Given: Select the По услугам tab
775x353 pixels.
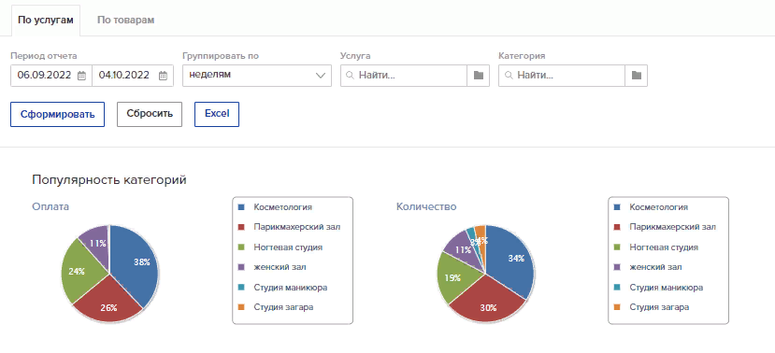Looking at the screenshot, I should [x=46, y=21].
